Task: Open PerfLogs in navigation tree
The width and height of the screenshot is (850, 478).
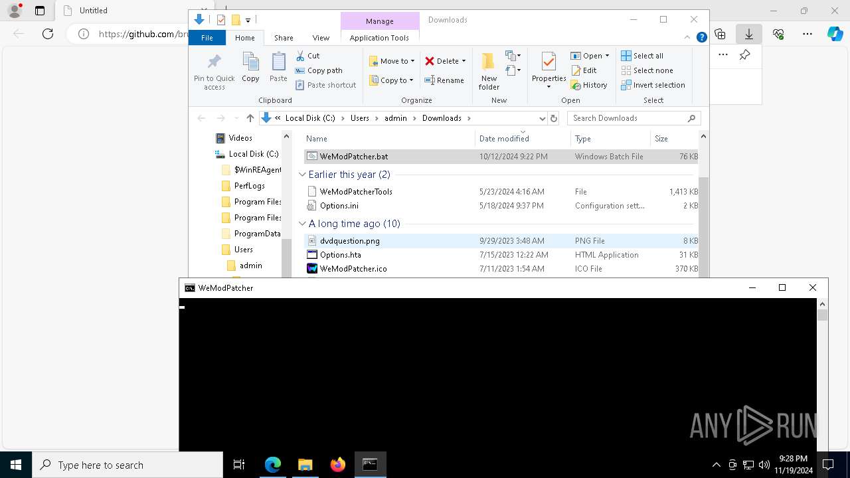Action: point(249,186)
